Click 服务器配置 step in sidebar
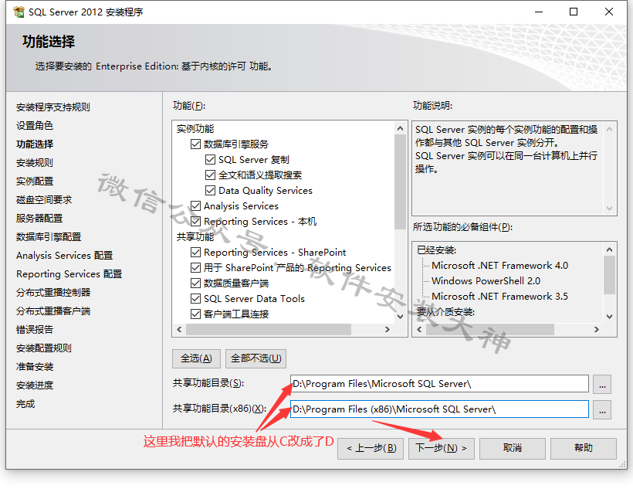 tap(39, 219)
